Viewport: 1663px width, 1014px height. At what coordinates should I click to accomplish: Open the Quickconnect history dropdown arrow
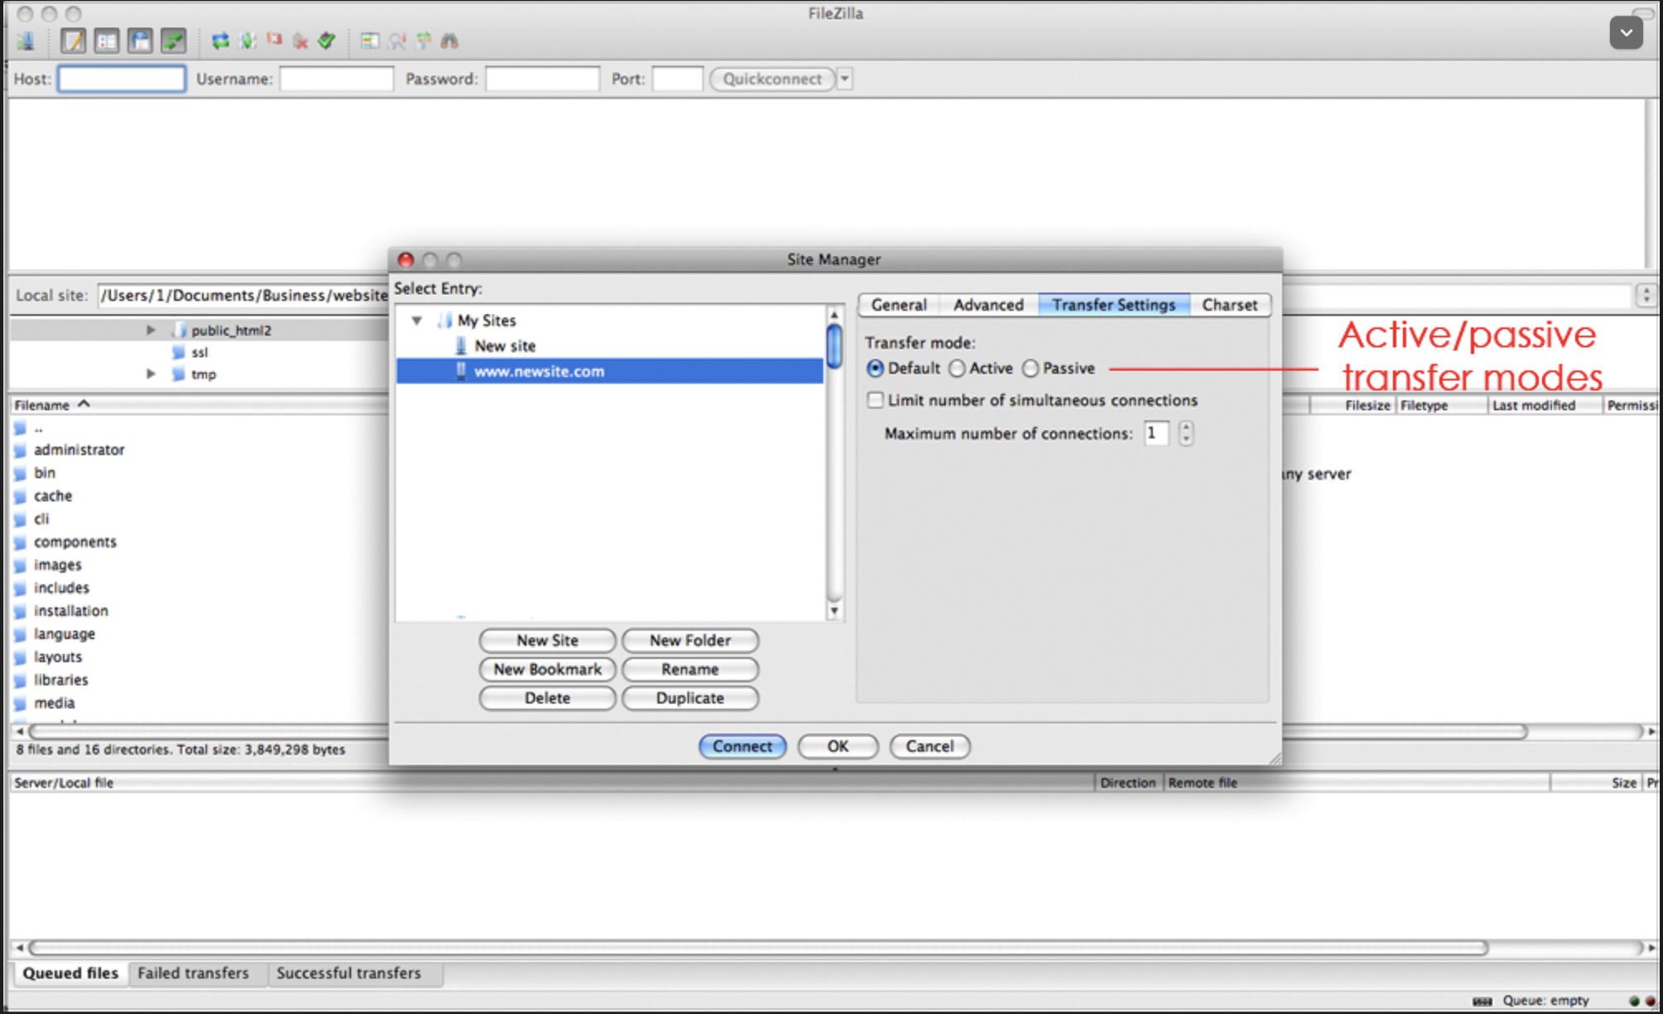click(845, 79)
